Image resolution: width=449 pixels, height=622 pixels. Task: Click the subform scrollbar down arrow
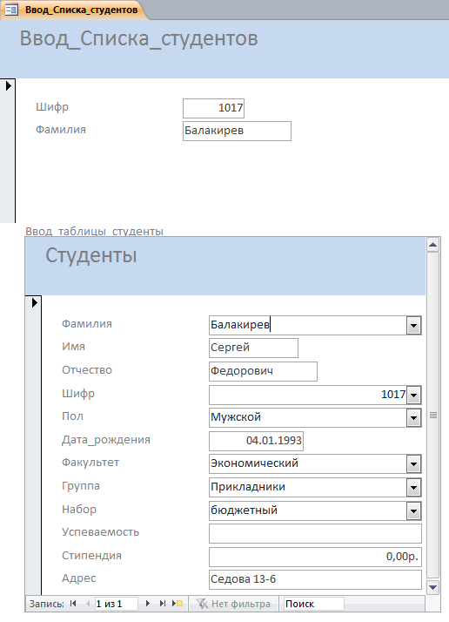click(x=432, y=587)
